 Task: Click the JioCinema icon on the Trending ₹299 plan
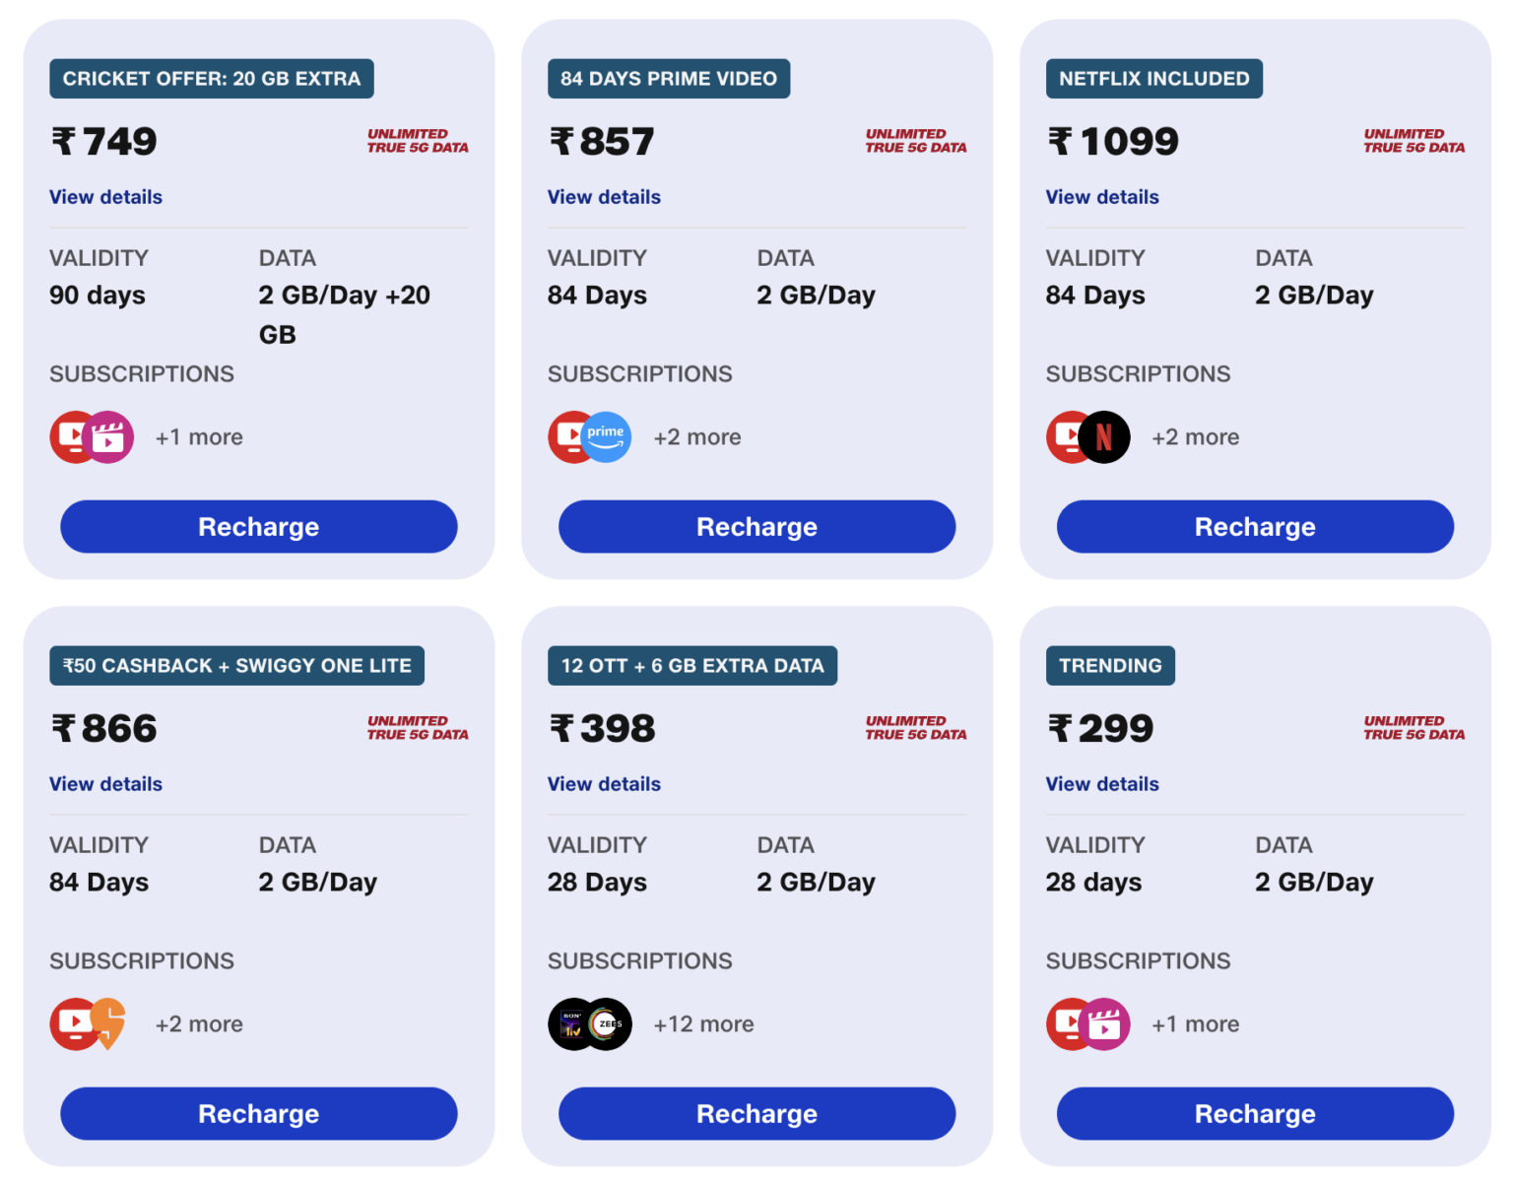click(1107, 1024)
